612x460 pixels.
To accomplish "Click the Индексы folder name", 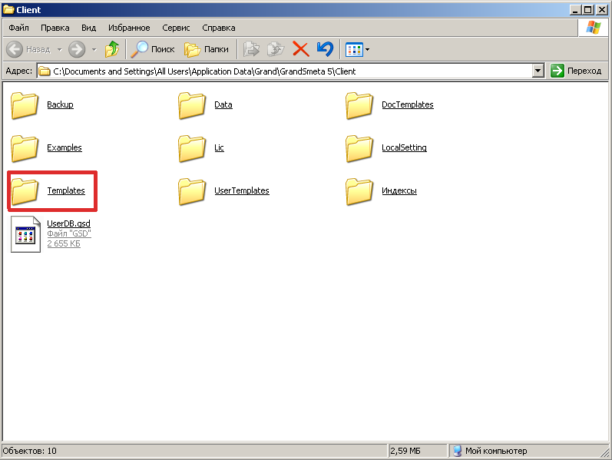I will click(399, 190).
